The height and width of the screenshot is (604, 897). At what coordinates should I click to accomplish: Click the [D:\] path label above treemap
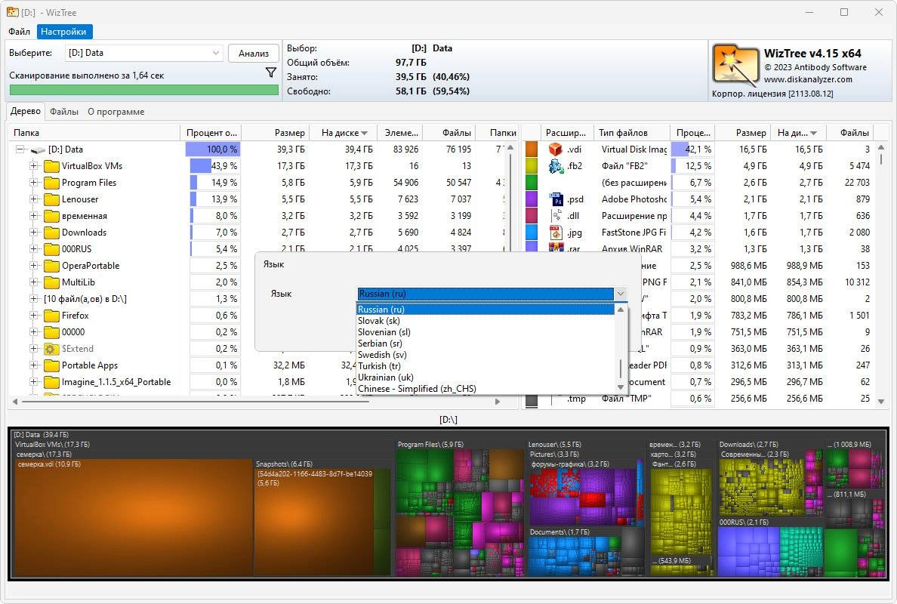tap(448, 420)
